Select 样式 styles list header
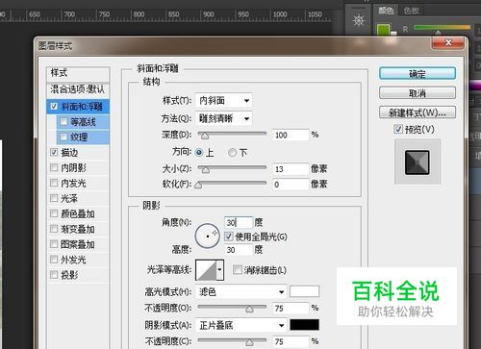The image size is (481, 349). [78, 73]
